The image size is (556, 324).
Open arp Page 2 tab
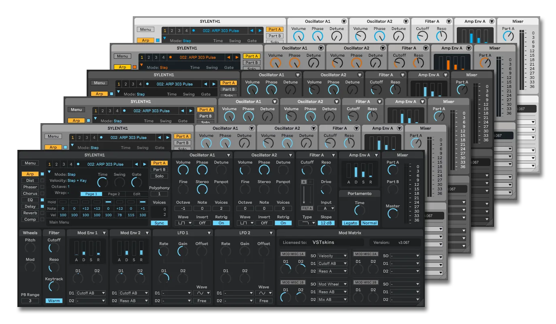pos(114,194)
